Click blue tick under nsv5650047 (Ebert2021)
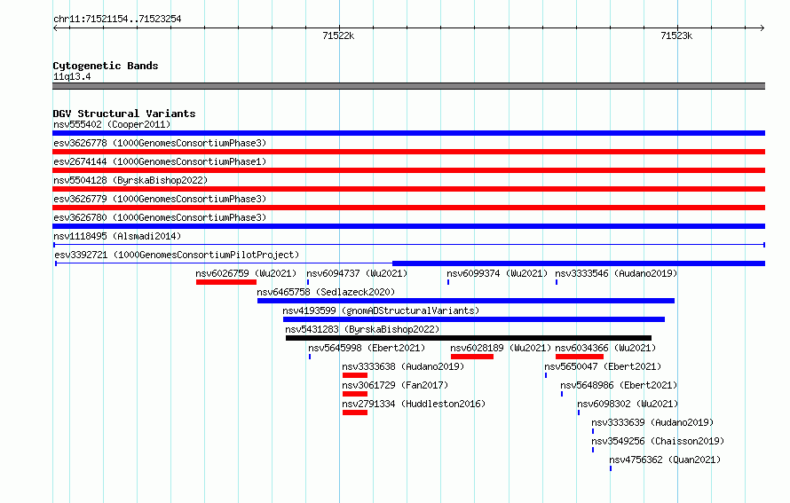Image resolution: width=790 pixels, height=503 pixels. coord(546,375)
